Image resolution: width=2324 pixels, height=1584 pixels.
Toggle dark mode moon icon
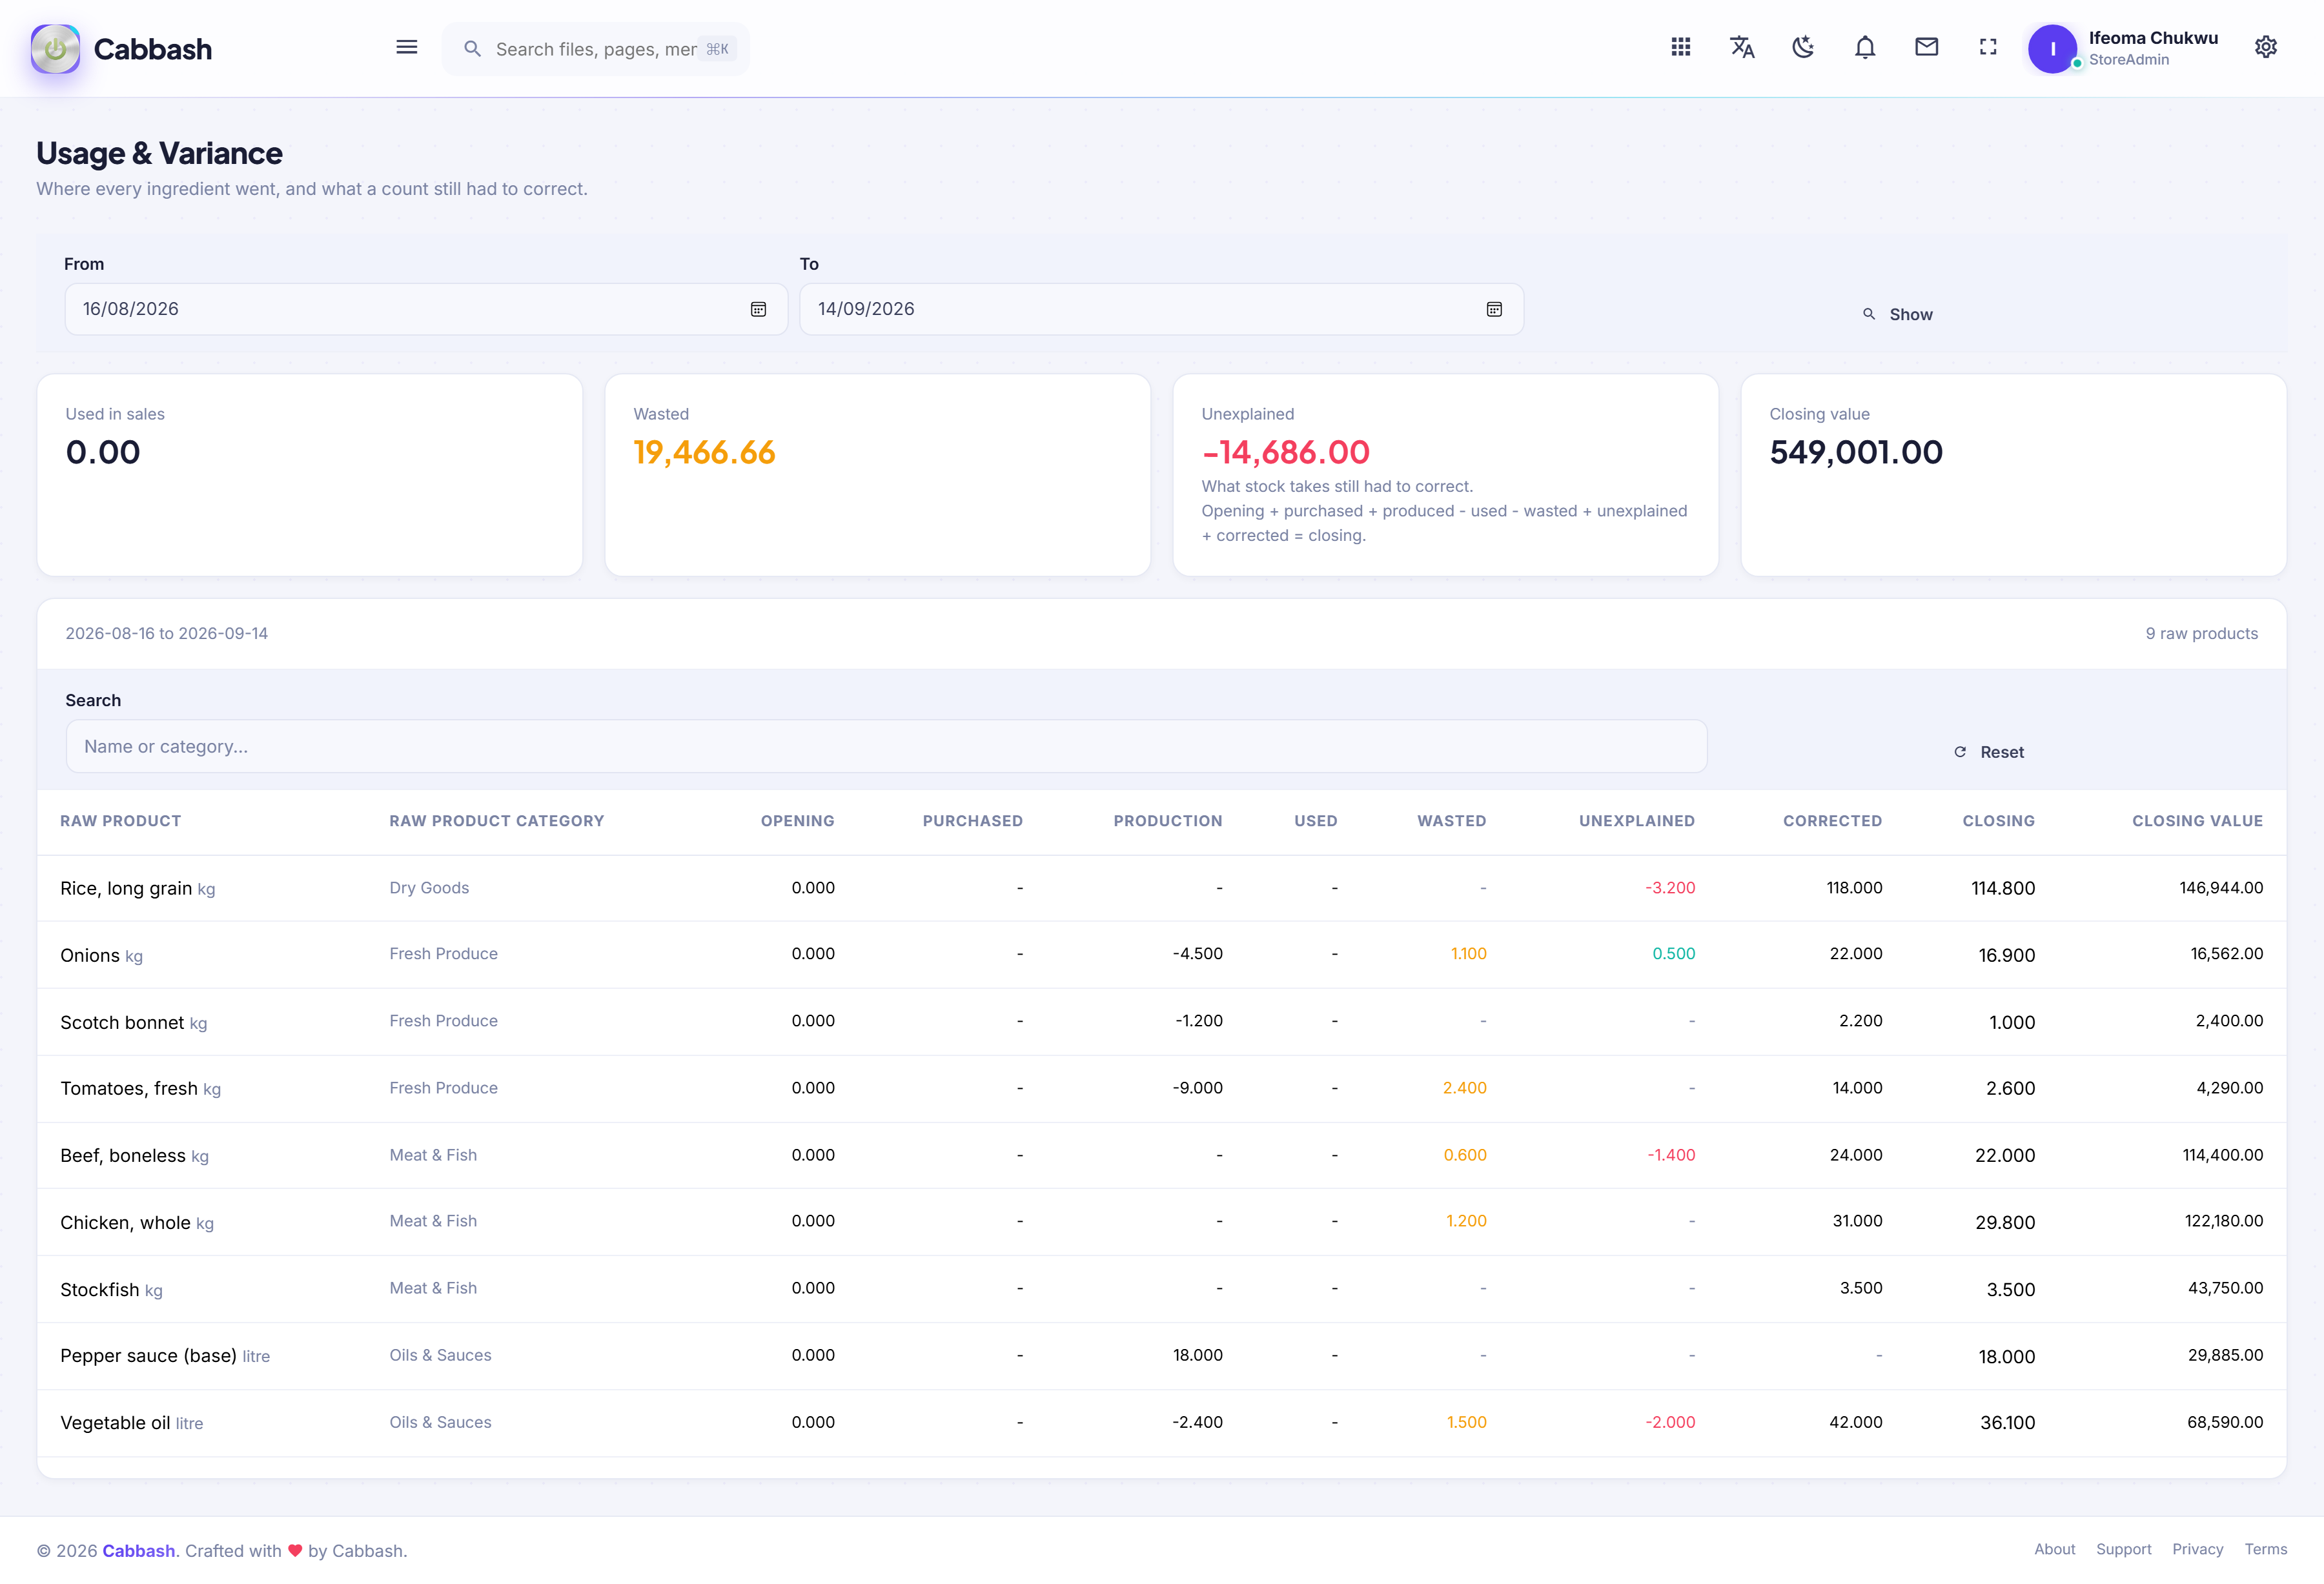[1803, 47]
